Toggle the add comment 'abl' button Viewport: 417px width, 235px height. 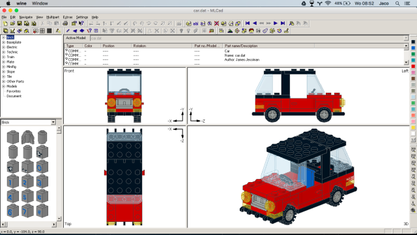(195, 23)
